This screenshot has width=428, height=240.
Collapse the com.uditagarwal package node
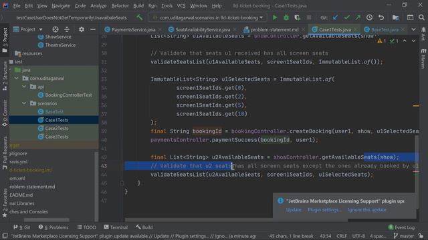pyautogui.click(x=16, y=79)
